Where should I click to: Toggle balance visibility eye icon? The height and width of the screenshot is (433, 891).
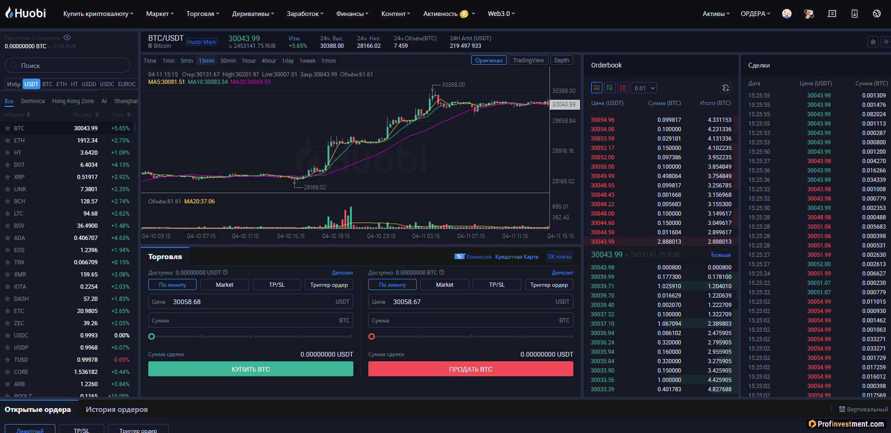point(67,37)
